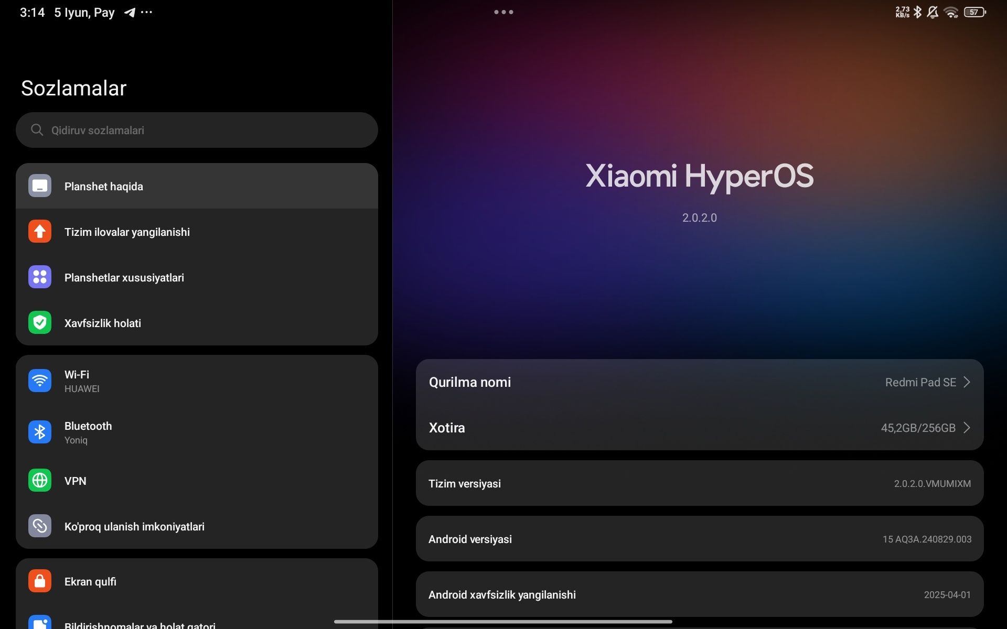This screenshot has height=629, width=1007.
Task: Tap the 3:14 clock in status bar
Action: [x=33, y=13]
